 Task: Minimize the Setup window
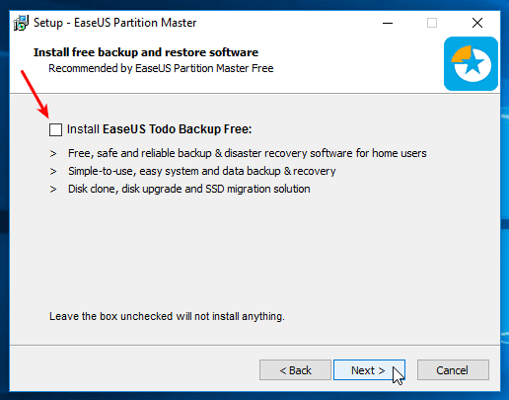point(388,23)
